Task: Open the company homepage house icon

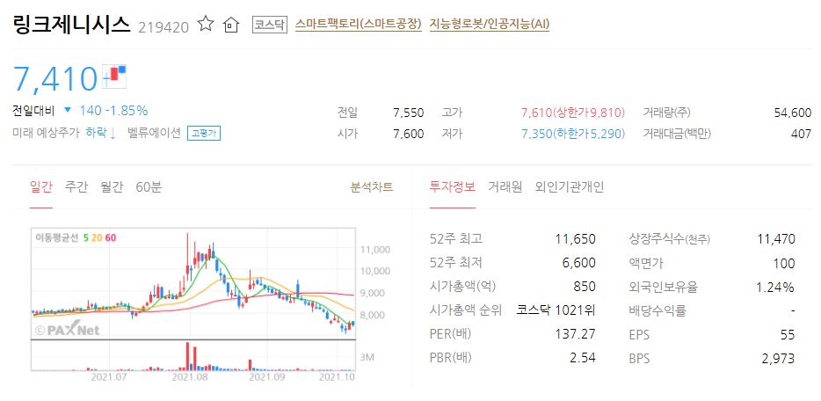Action: click(x=231, y=25)
